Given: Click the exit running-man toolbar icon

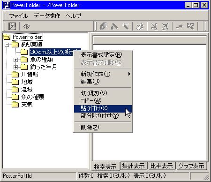Looking at the screenshot, I should point(12,26).
